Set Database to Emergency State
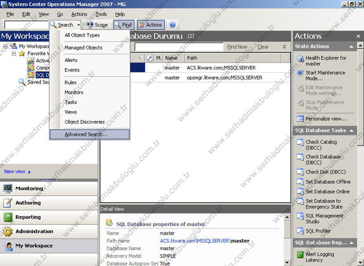 click(320, 204)
